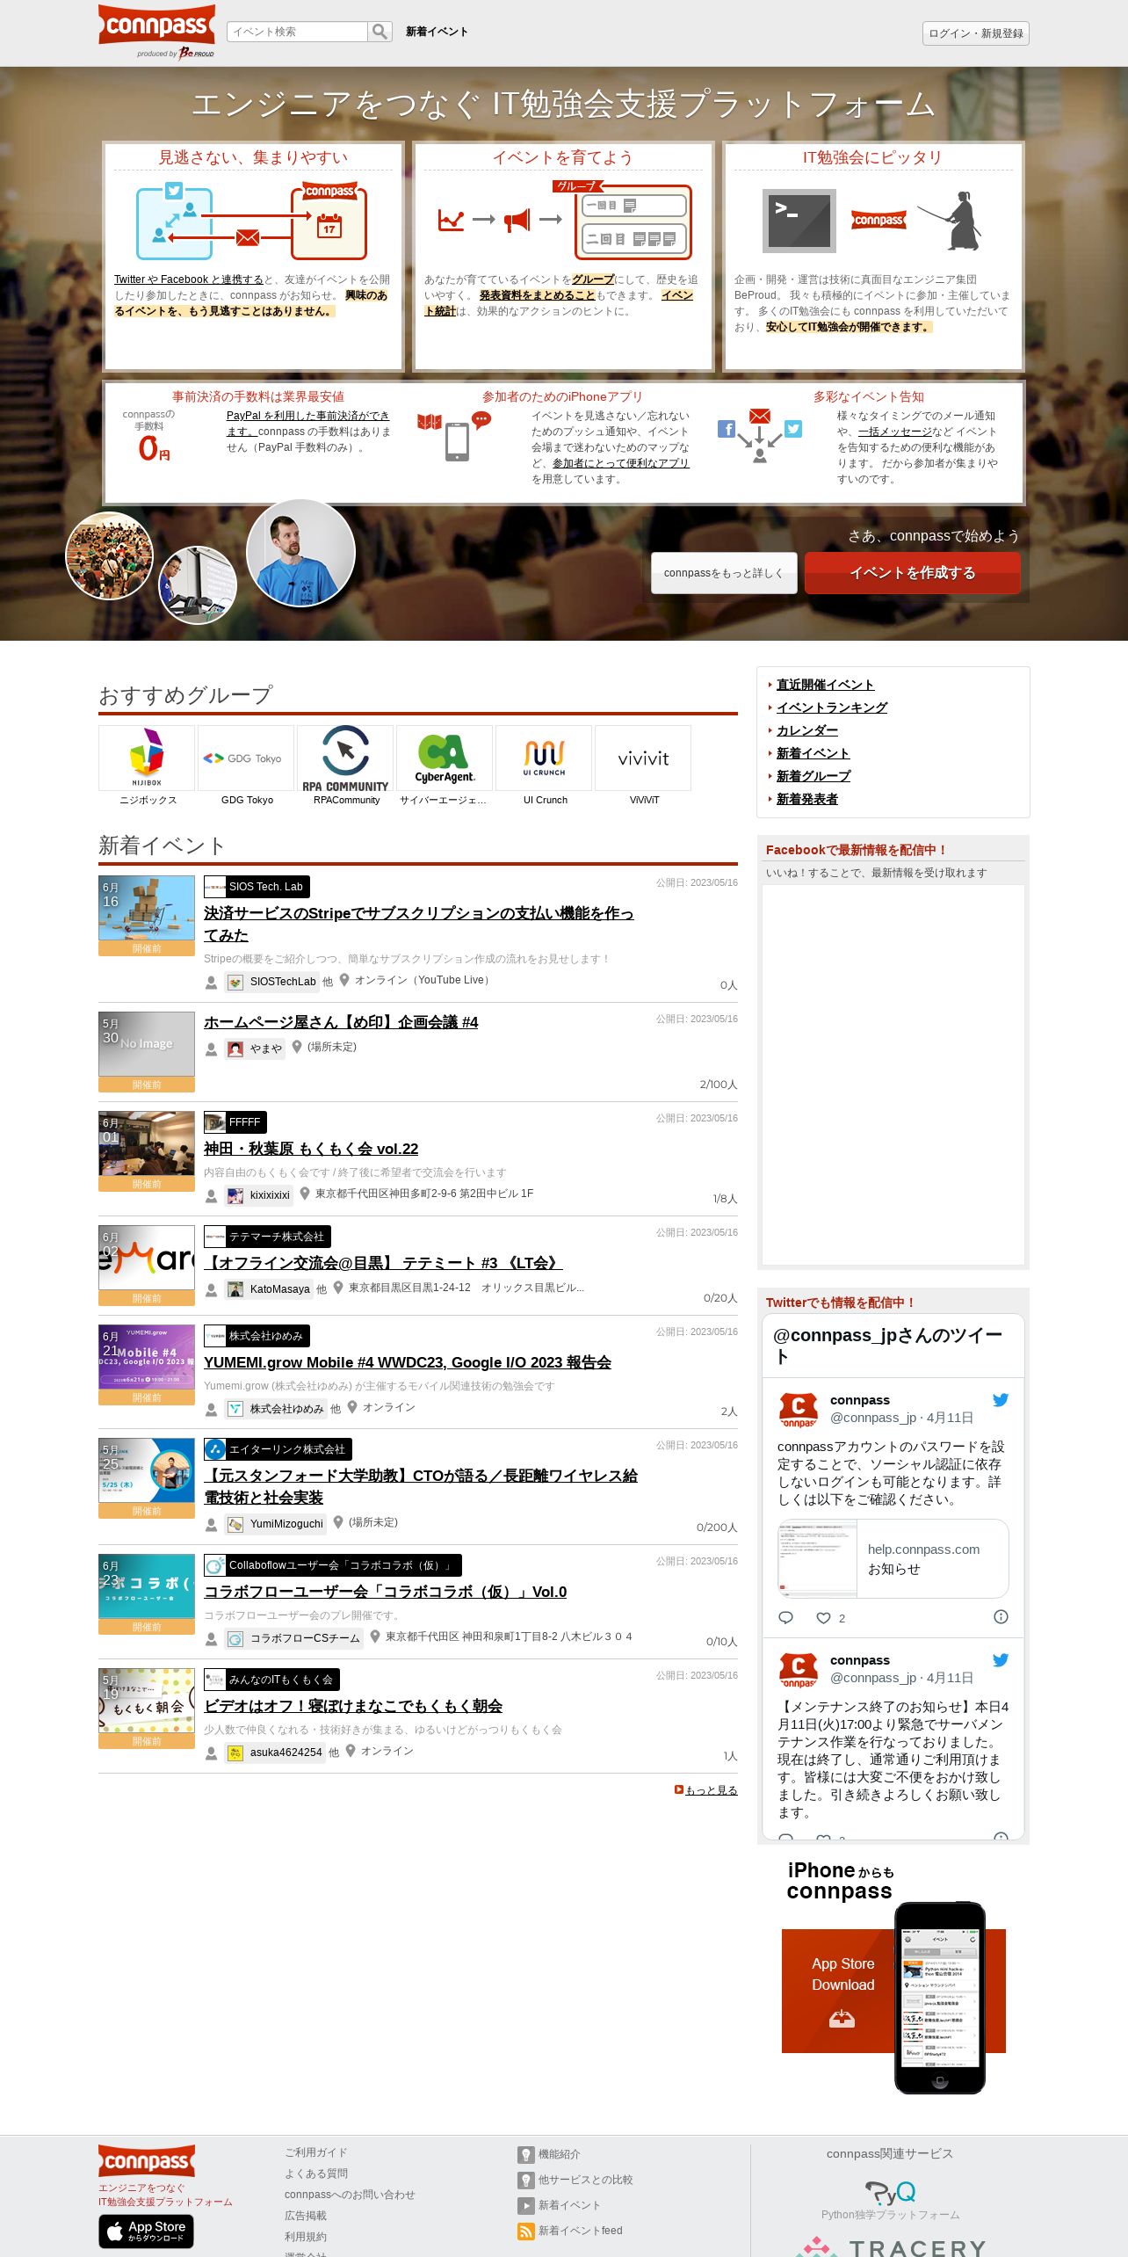Screen dimensions: 1128x2257
Task: Click the App Store Download banner
Action: pyautogui.click(x=893, y=1992)
